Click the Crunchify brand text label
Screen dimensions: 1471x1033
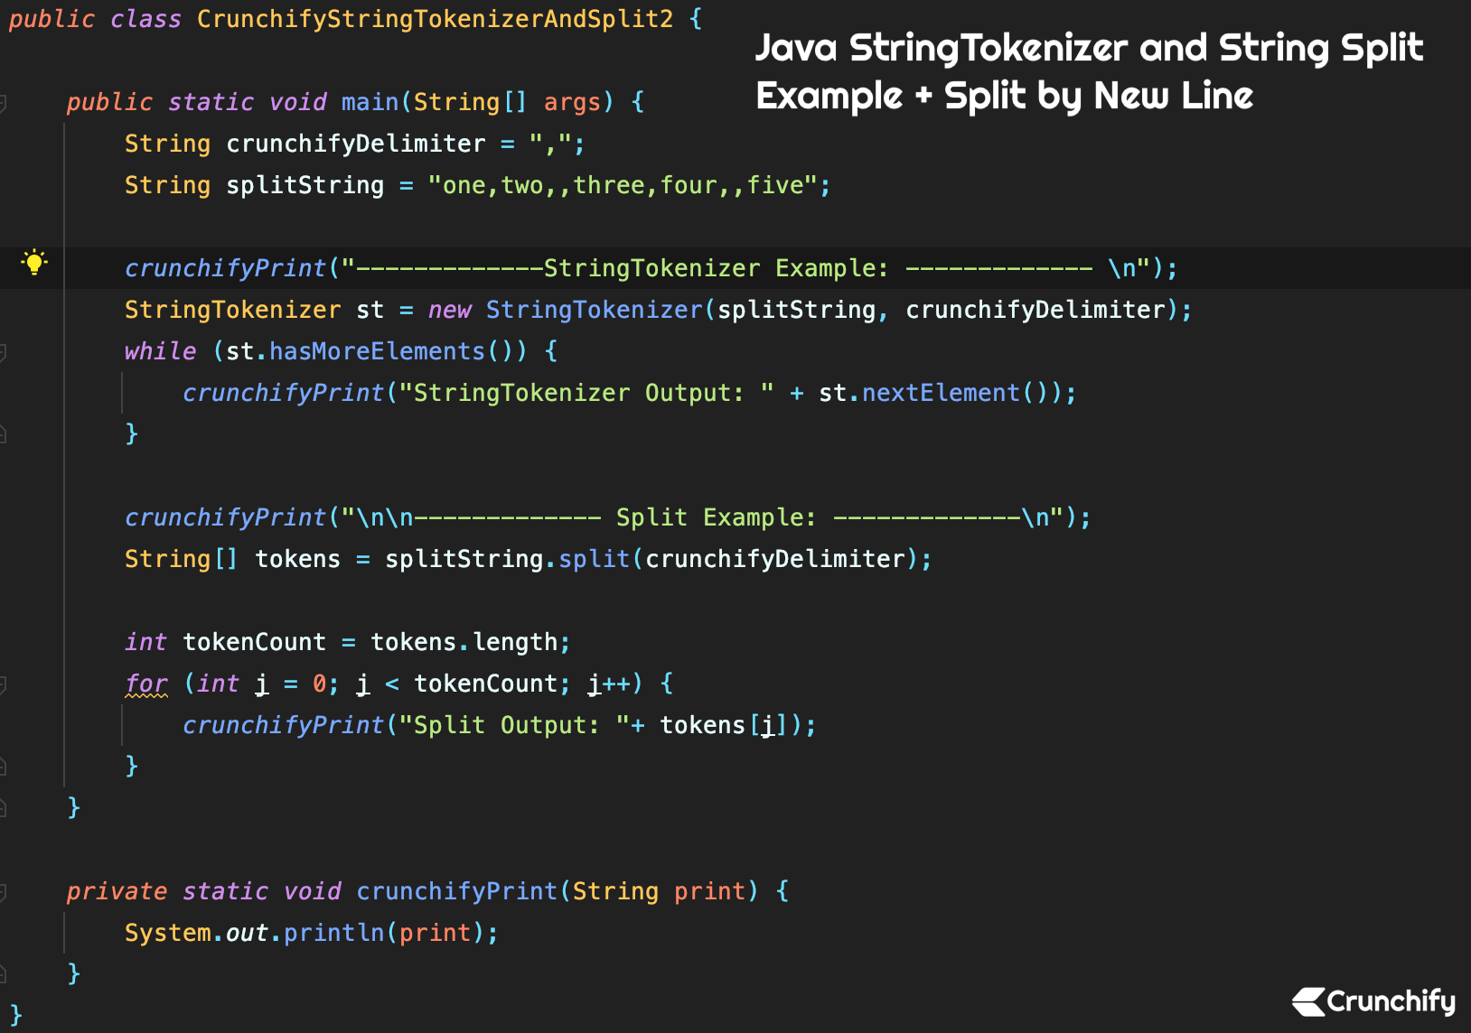[x=1391, y=1000]
